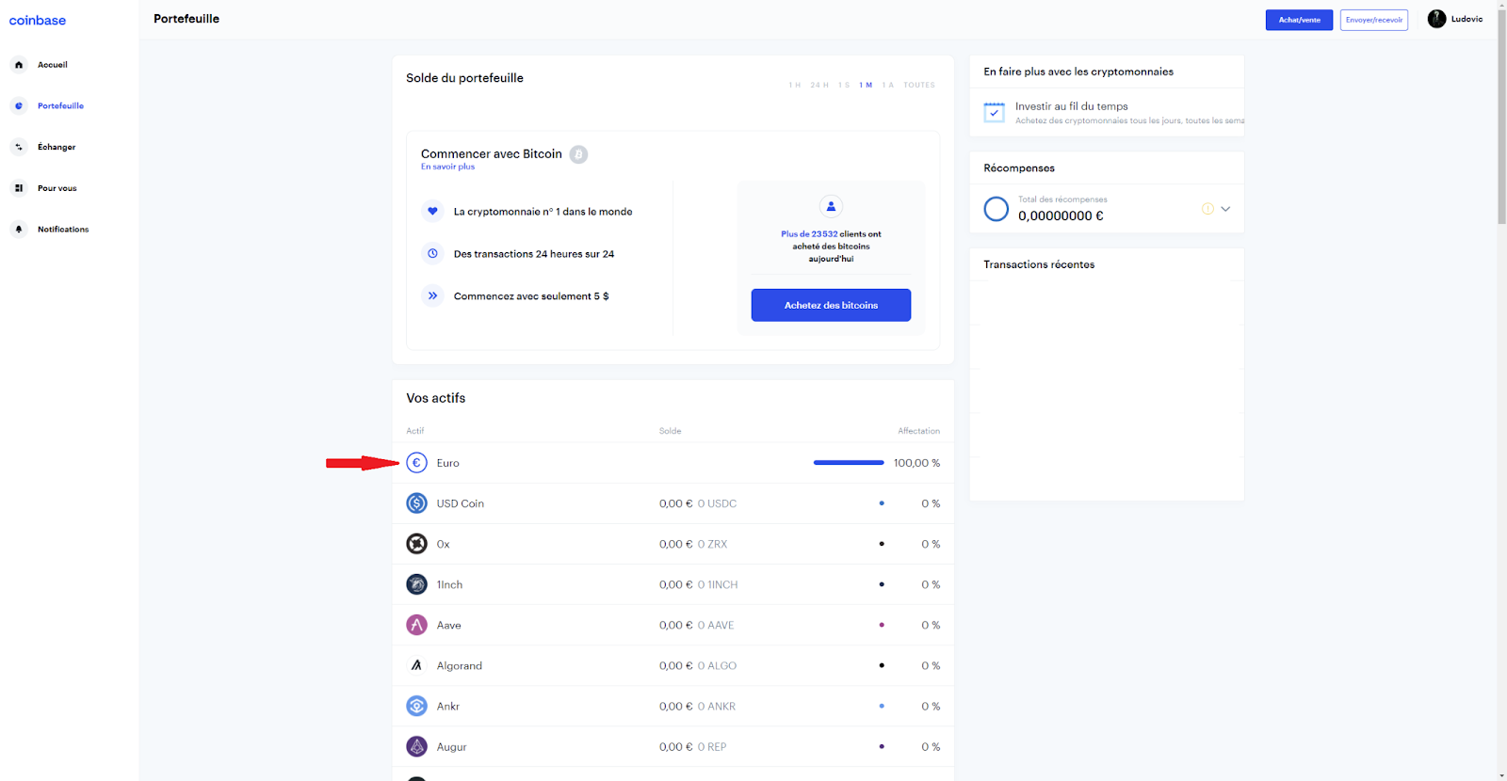Viewport: 1507px width, 781px height.
Task: Click the Envoyer/recevoir button
Action: click(x=1373, y=20)
